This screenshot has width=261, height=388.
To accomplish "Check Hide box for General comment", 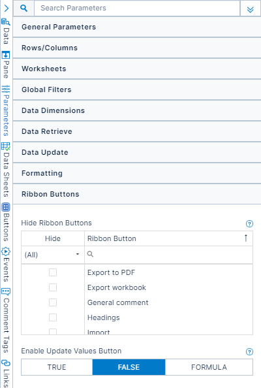I will tap(53, 302).
